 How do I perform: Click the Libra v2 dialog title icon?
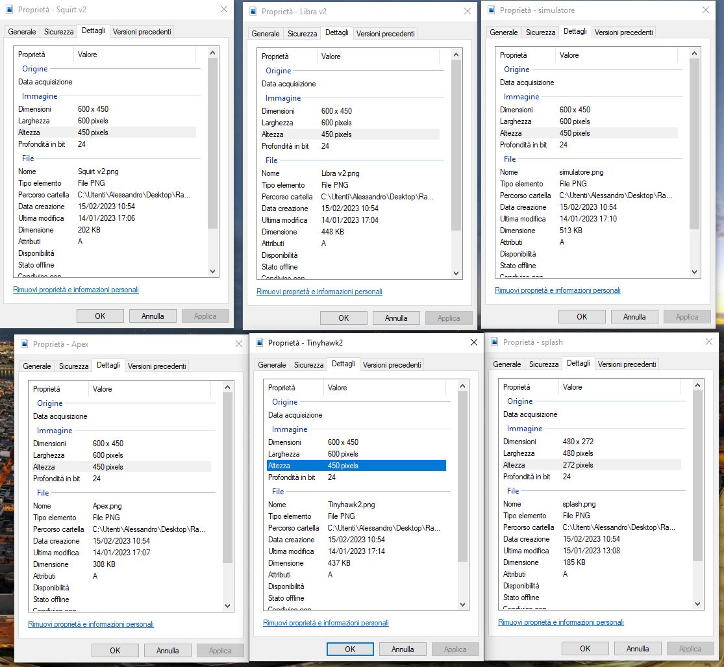(x=253, y=11)
